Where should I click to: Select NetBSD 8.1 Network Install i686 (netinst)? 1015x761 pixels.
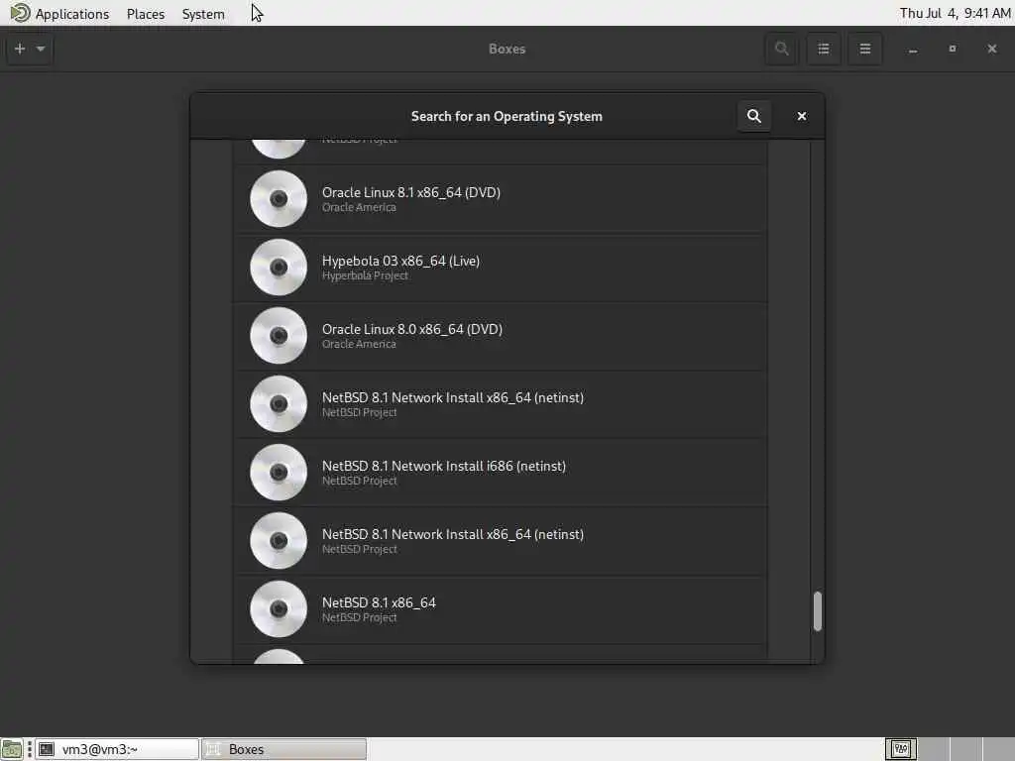click(500, 473)
